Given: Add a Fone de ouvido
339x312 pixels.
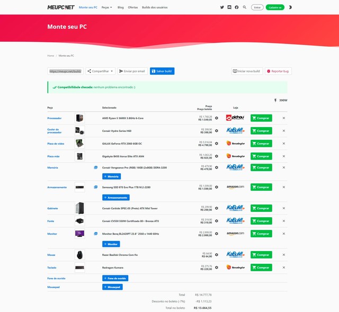Looking at the screenshot, I should (x=115, y=278).
